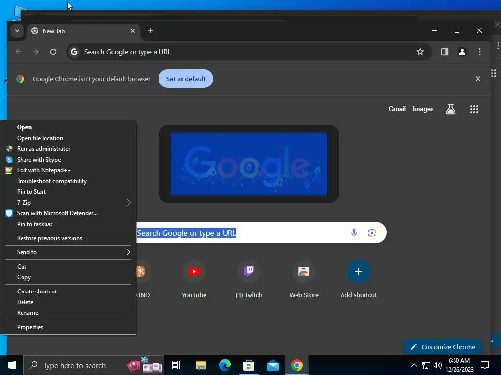Select Edit with Notepad++
The image size is (501, 375).
point(68,170)
